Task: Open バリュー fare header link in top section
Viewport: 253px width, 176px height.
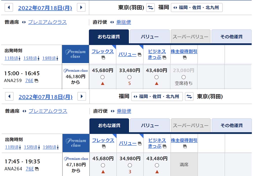Action: pos(128,55)
